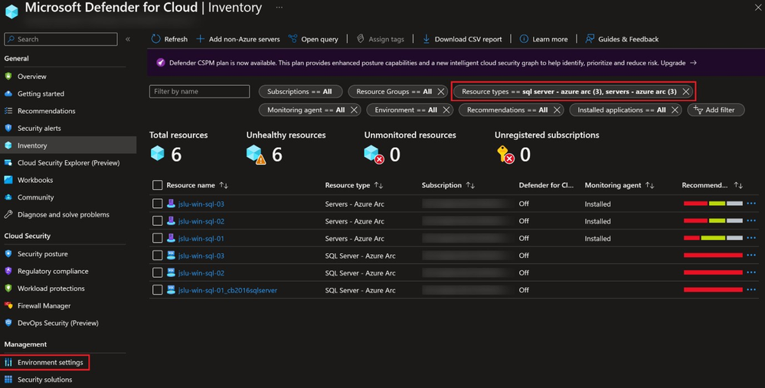Image resolution: width=765 pixels, height=388 pixels.
Task: Click recommendations bar for jslu-win-sql-03 Servers row
Action: pyautogui.click(x=713, y=204)
